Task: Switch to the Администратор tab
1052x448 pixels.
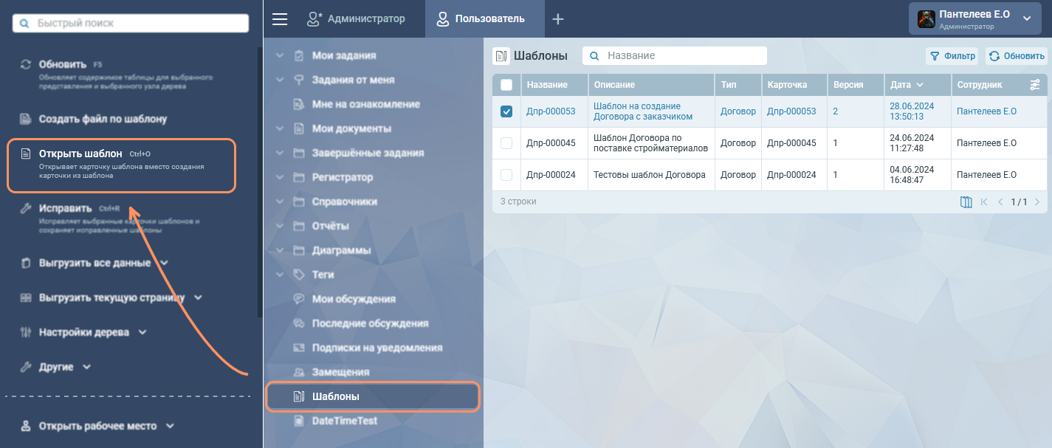Action: pos(356,19)
